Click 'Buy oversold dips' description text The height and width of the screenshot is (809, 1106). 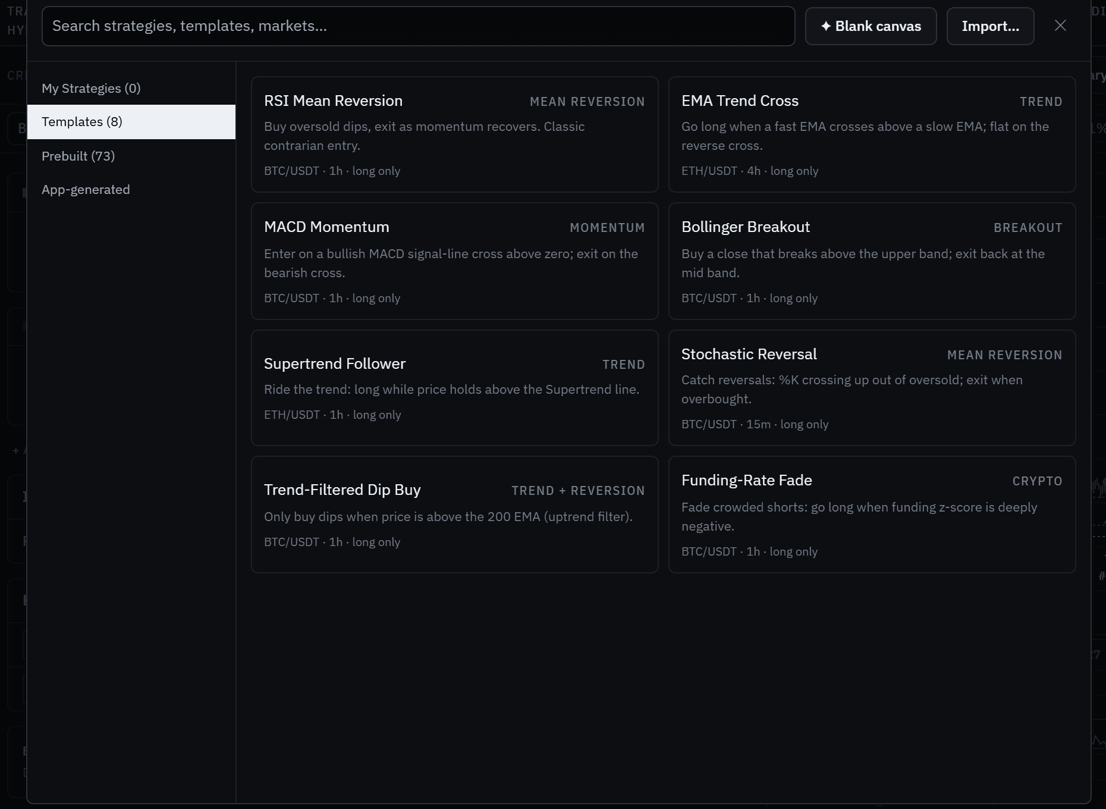coord(425,136)
